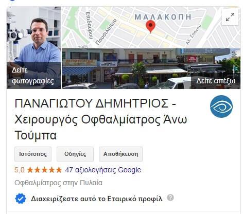The width and height of the screenshot is (243, 214).
Task: Click the Οδηγίες directions button
Action: [x=75, y=154]
